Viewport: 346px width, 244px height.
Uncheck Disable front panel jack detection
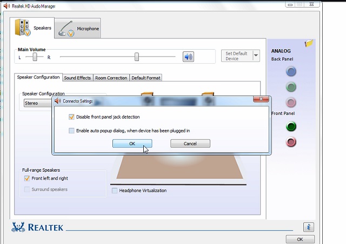72,117
